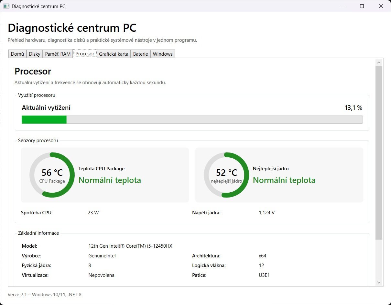The width and height of the screenshot is (391, 305).
Task: Maximize the Diagnostické centrum PC window
Action: [x=362, y=6]
